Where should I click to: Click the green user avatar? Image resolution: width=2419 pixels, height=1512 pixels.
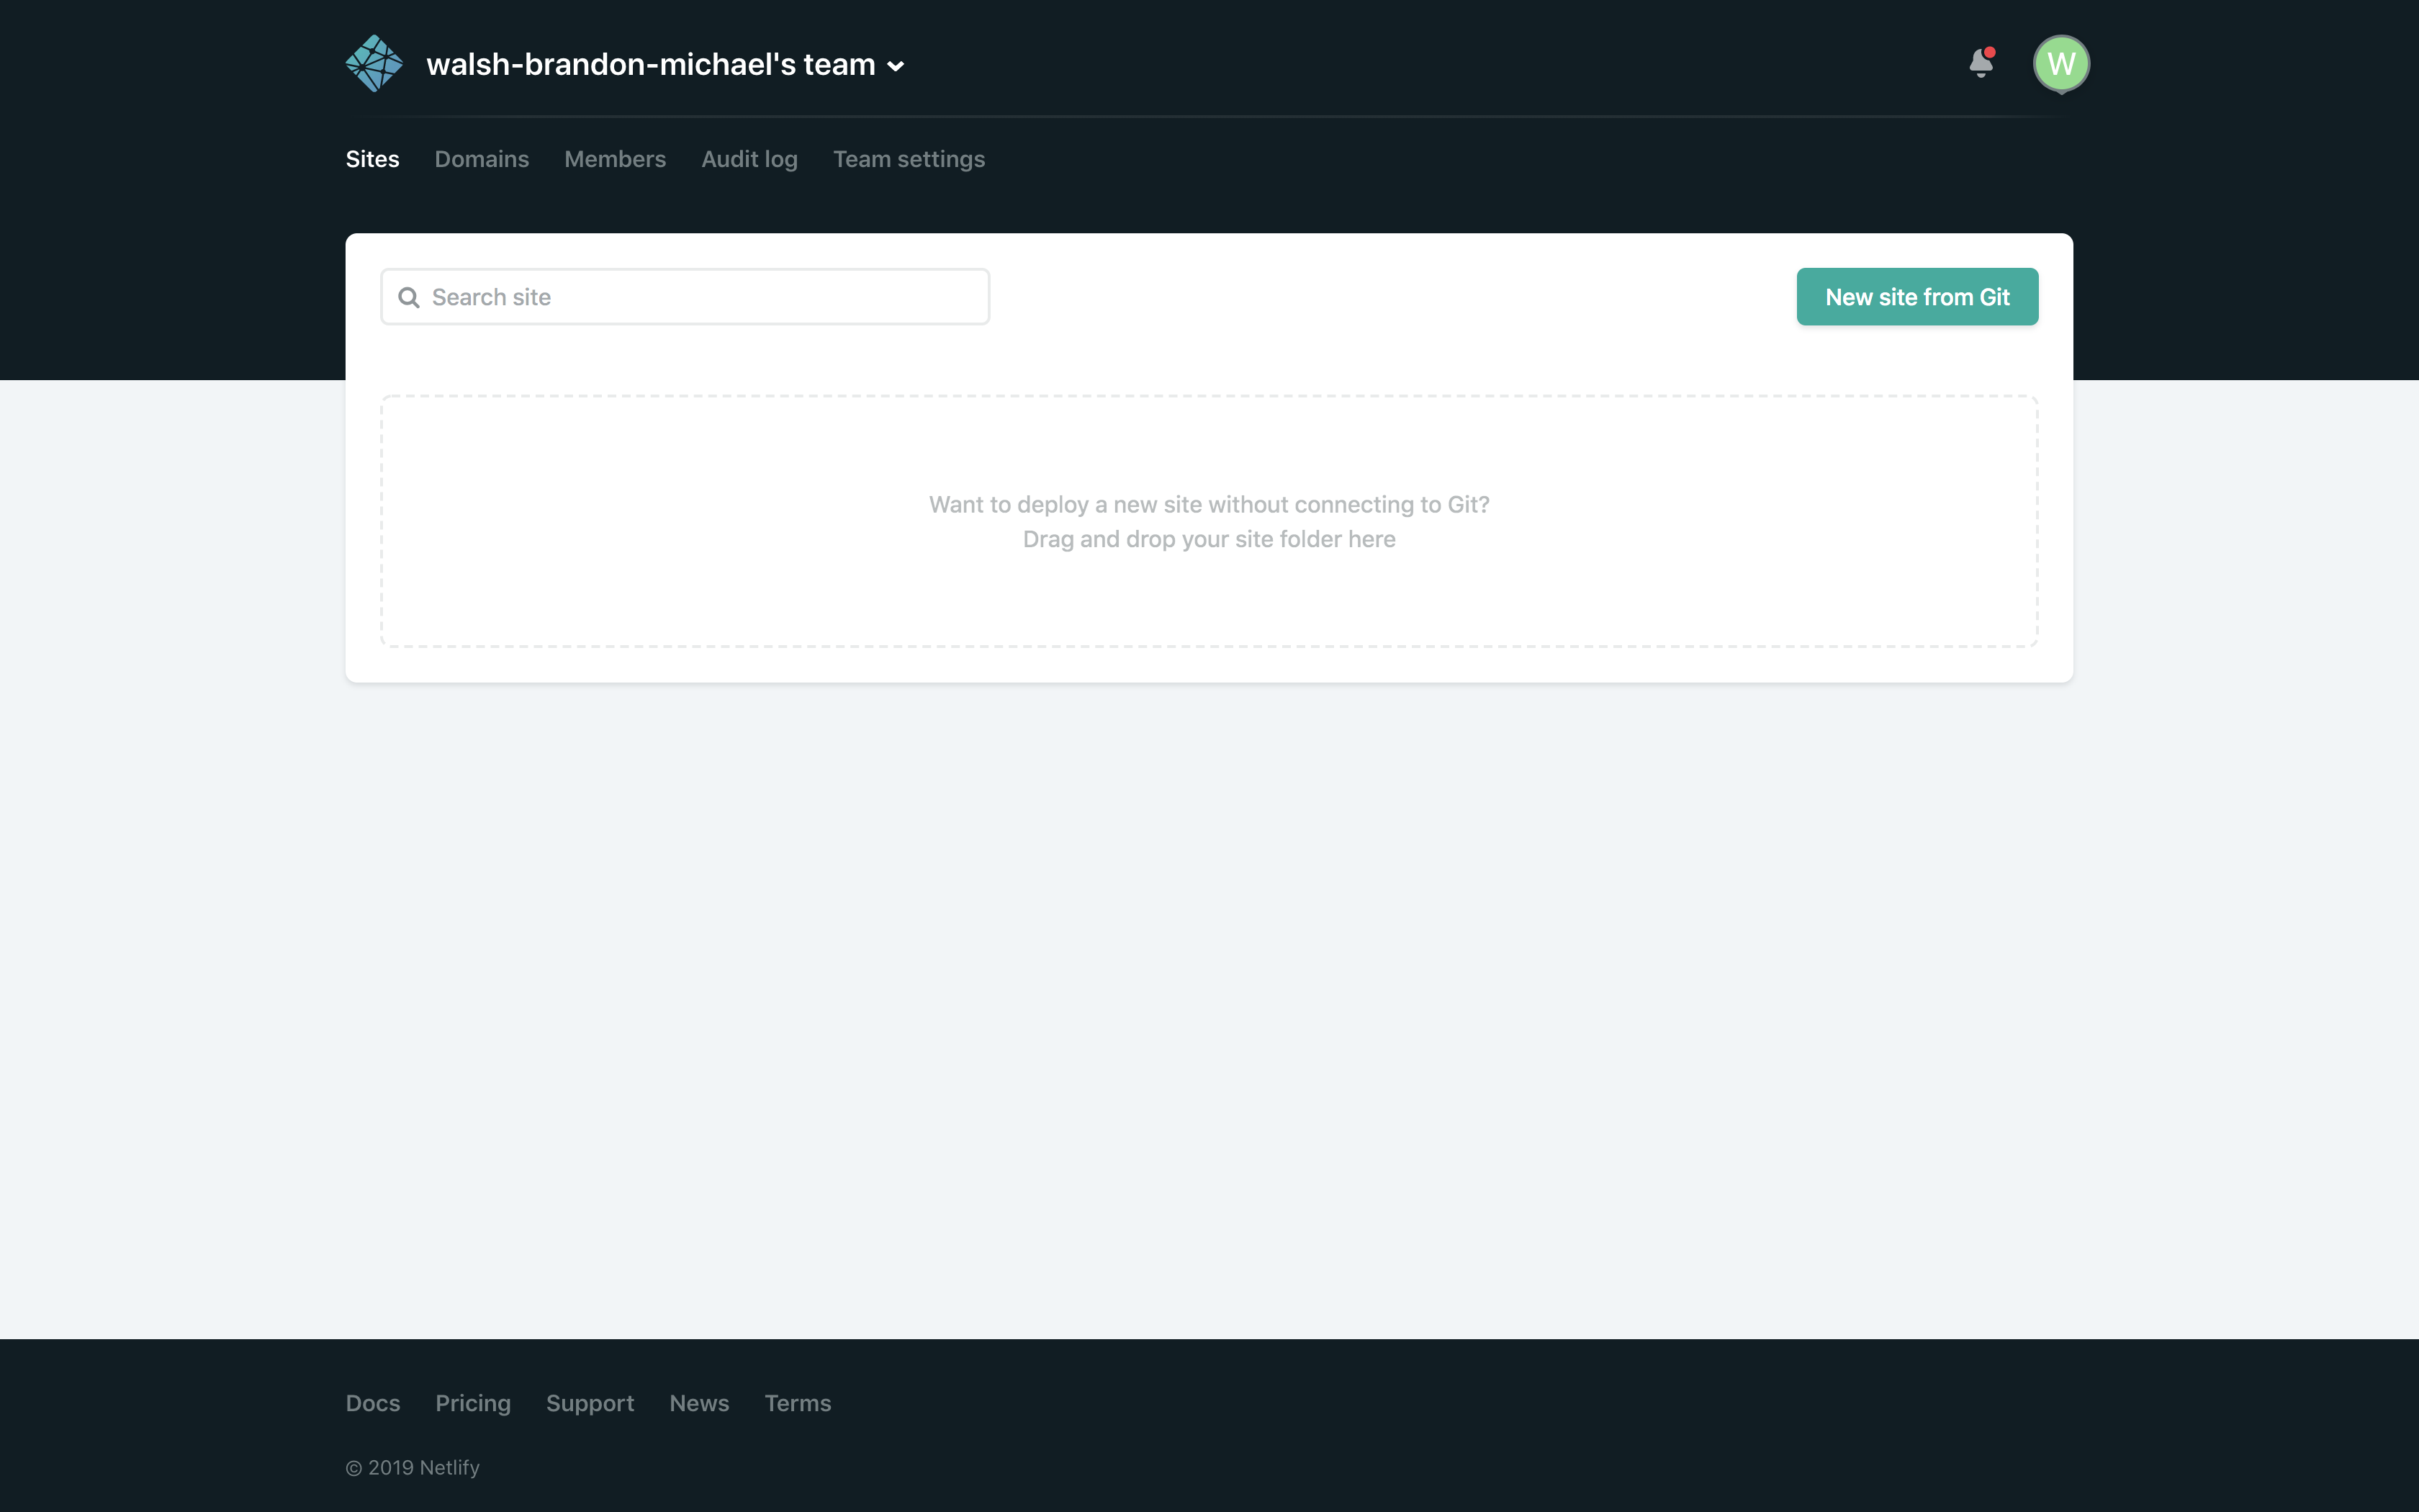2062,63
